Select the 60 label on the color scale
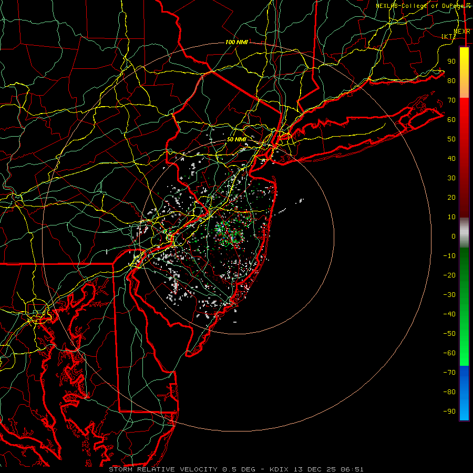Viewport: 473px width, 473px height. [x=451, y=119]
